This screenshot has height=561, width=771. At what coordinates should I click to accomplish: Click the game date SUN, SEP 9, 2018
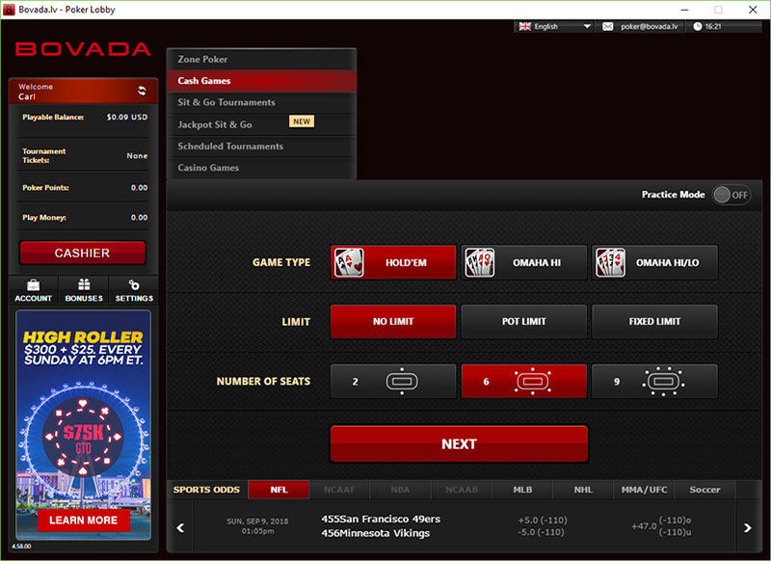[x=257, y=521]
